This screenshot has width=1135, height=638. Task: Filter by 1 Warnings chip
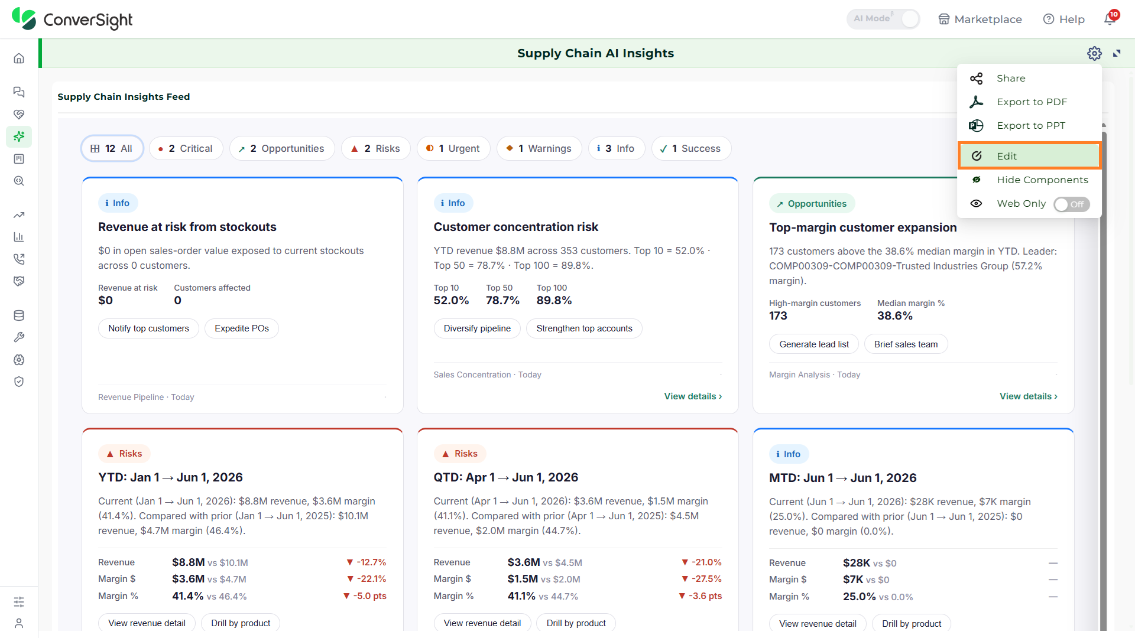(x=539, y=148)
